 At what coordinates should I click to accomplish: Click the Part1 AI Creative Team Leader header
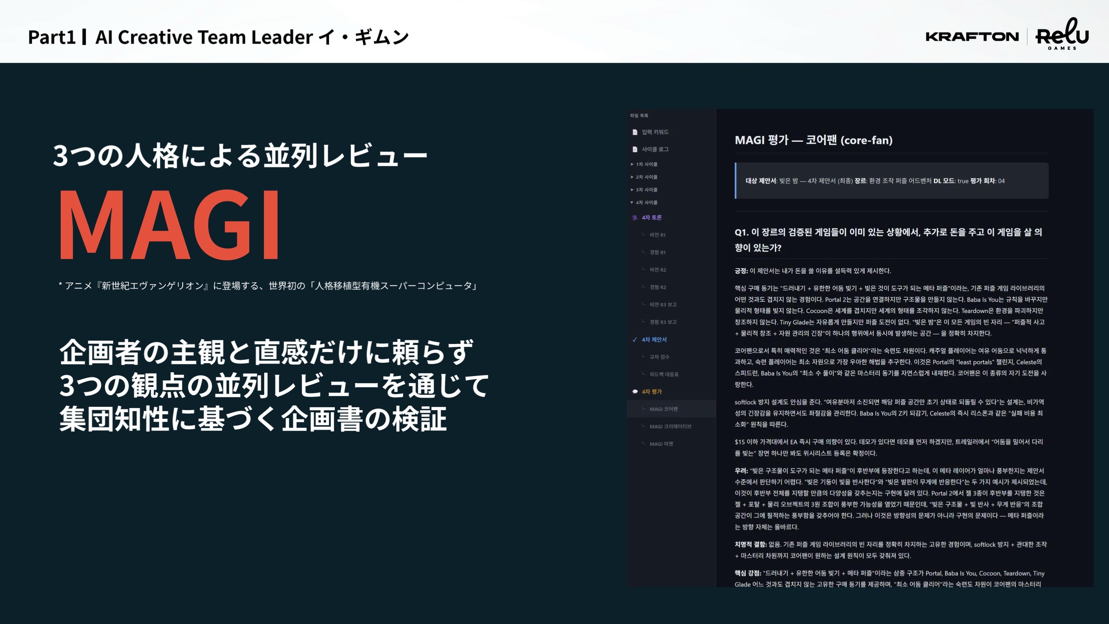pos(218,37)
